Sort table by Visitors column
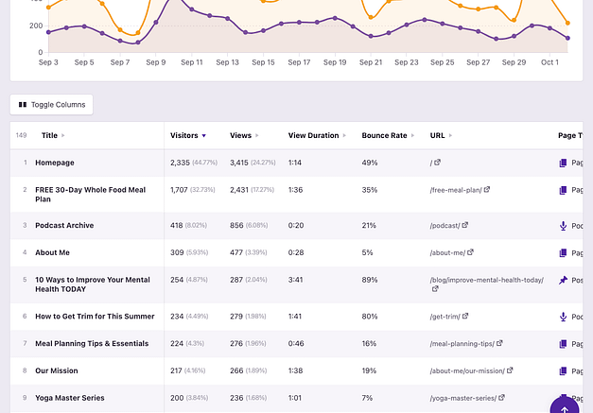 (x=187, y=136)
